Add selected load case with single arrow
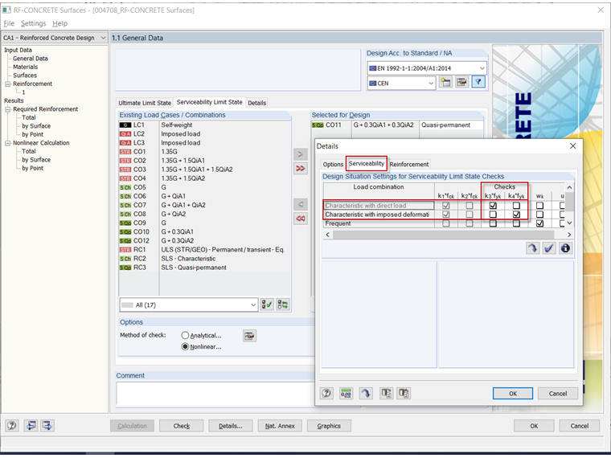The width and height of the screenshot is (611, 458). click(301, 154)
